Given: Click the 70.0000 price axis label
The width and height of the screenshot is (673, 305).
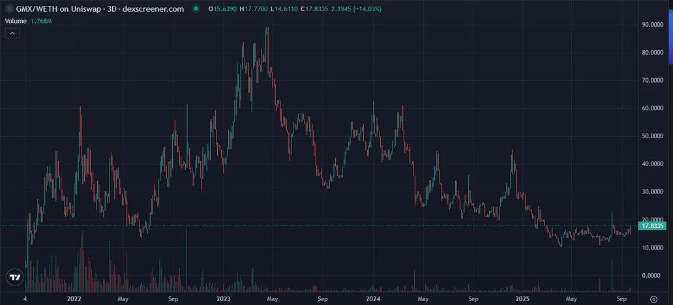Looking at the screenshot, I should (653, 81).
